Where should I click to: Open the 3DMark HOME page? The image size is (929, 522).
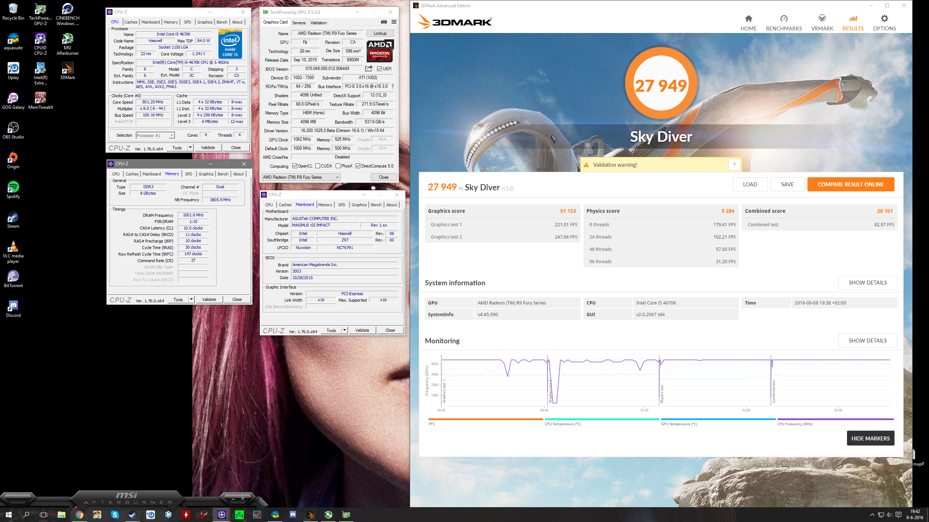pyautogui.click(x=748, y=23)
